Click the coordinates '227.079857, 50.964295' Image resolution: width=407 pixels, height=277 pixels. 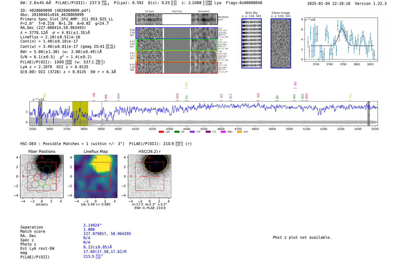[x=107, y=234]
